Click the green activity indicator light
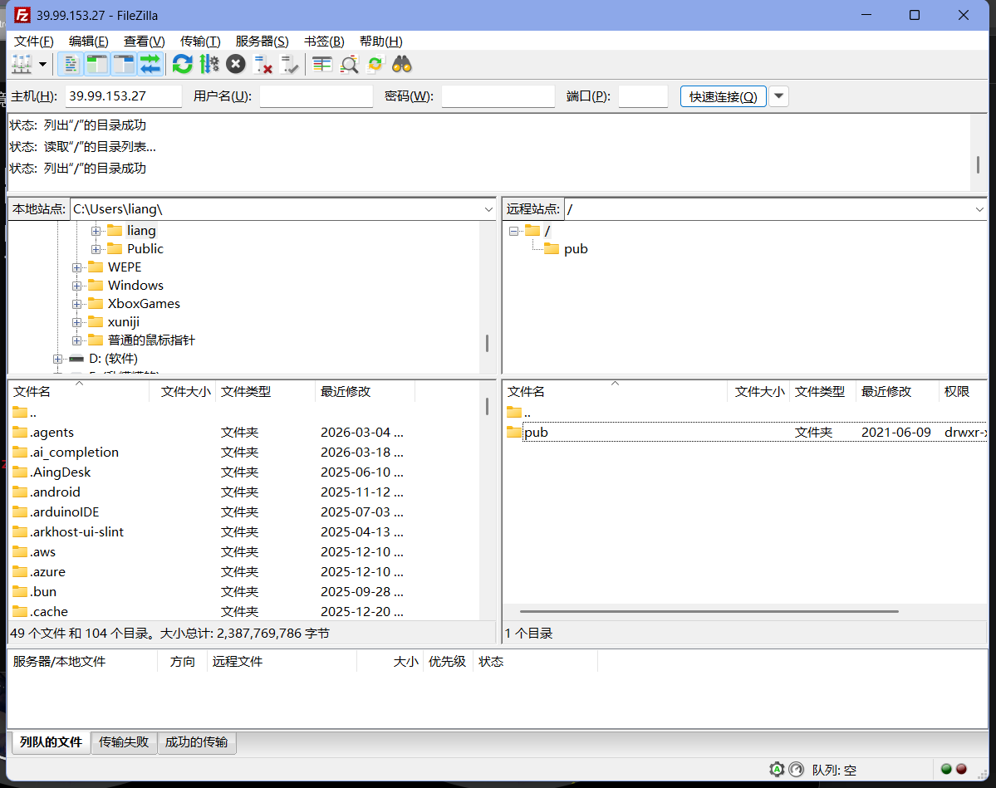The image size is (996, 788). [946, 769]
